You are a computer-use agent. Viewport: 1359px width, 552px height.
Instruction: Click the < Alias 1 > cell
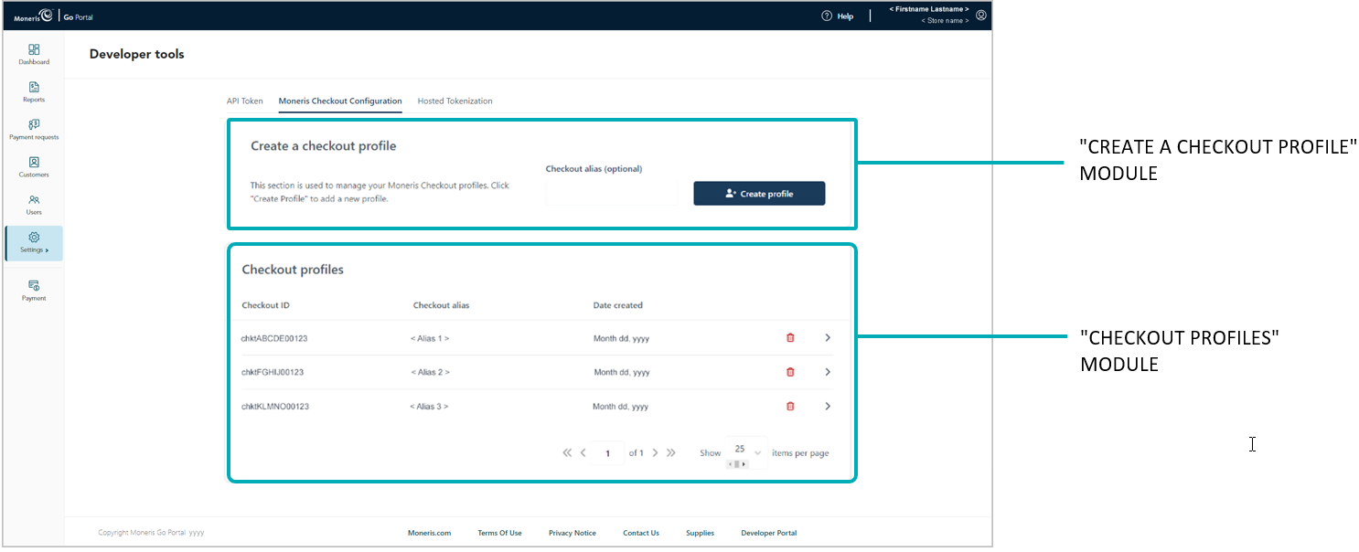pos(430,338)
